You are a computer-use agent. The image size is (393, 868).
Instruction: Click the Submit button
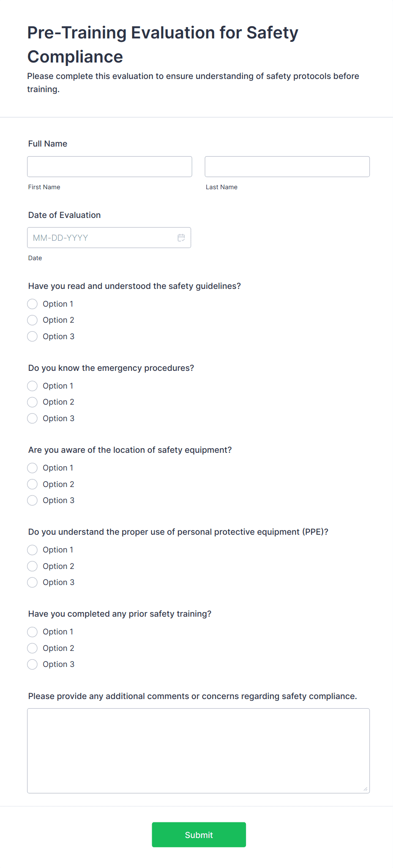[199, 835]
